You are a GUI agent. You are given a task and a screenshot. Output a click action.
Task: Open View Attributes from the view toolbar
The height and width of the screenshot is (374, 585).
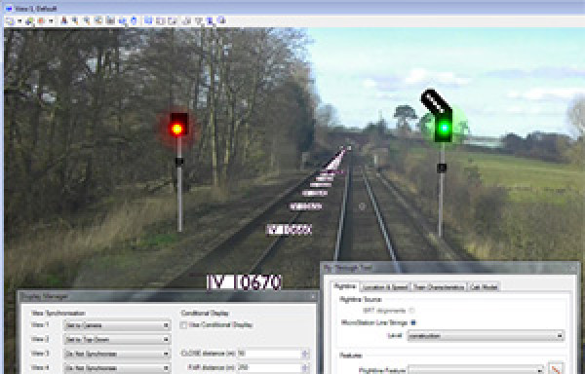click(x=10, y=20)
